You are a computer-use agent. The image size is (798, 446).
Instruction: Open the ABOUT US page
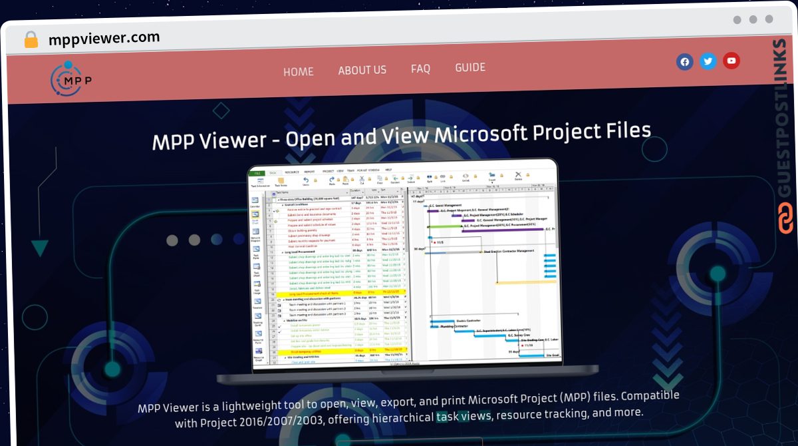[x=362, y=70]
